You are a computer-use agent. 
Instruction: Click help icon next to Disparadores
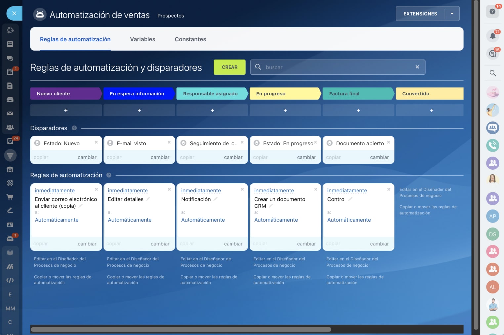click(74, 128)
